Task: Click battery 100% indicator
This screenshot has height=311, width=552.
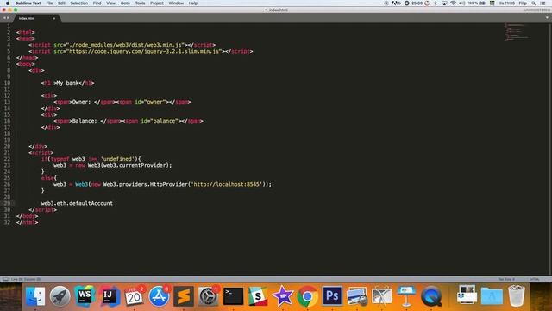Action: [x=477, y=3]
